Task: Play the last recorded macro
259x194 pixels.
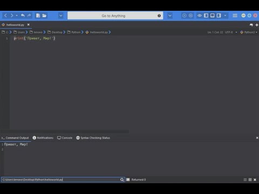Action: tap(190, 16)
